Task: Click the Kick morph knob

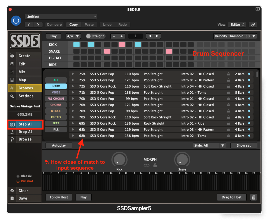Action: pos(120,160)
